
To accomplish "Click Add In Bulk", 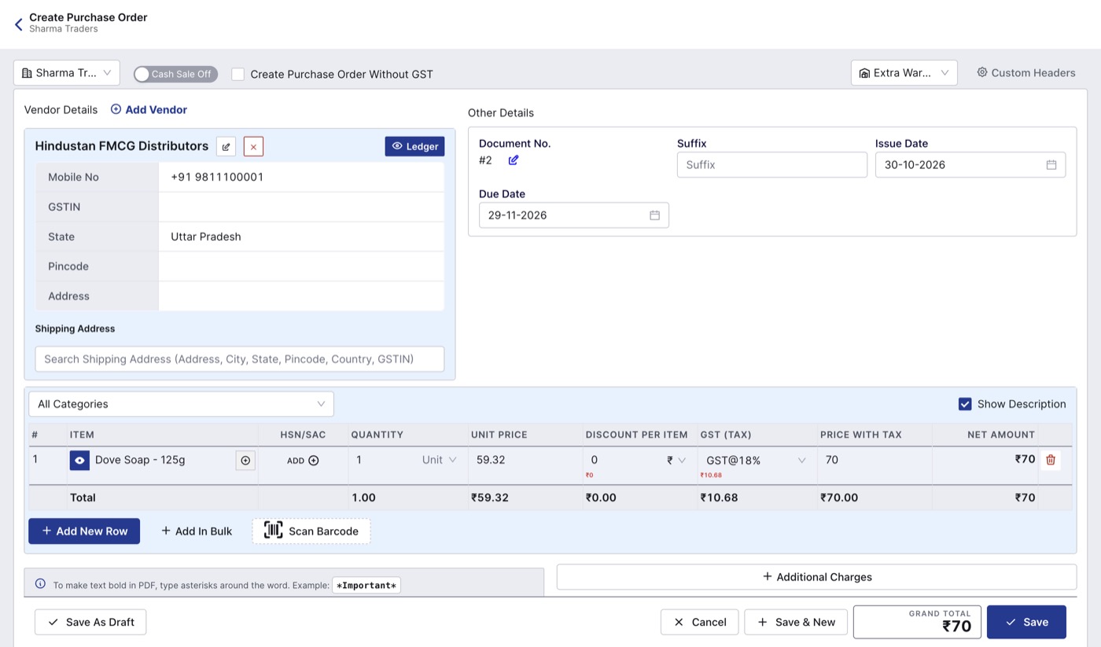I will pyautogui.click(x=197, y=531).
